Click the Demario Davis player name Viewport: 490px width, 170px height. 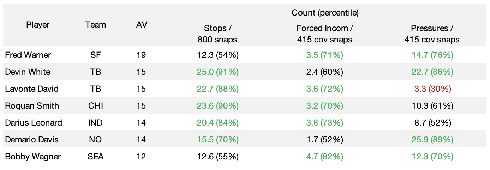(x=32, y=140)
